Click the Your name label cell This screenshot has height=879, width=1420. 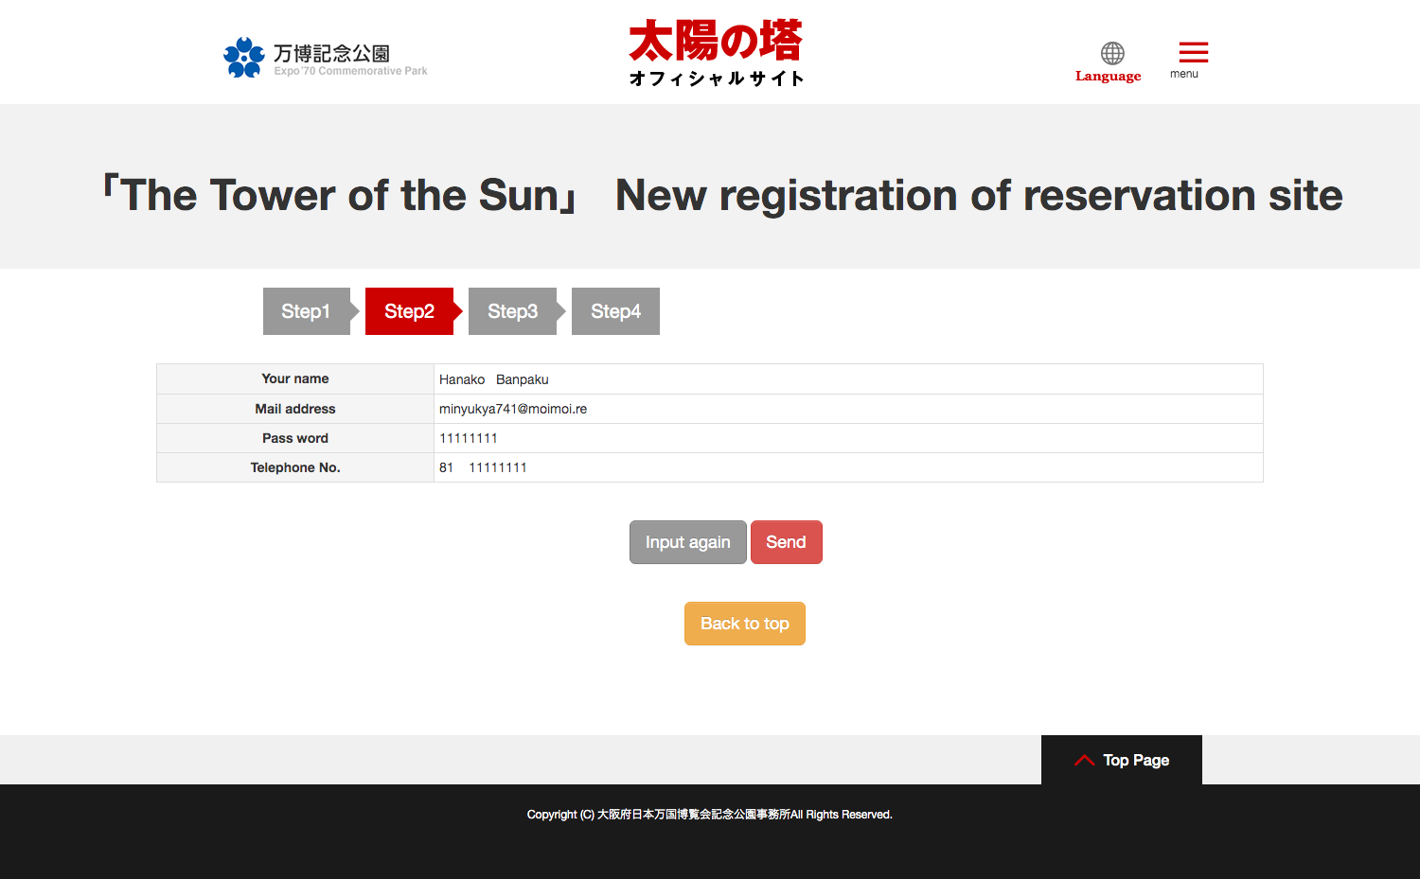tap(295, 378)
